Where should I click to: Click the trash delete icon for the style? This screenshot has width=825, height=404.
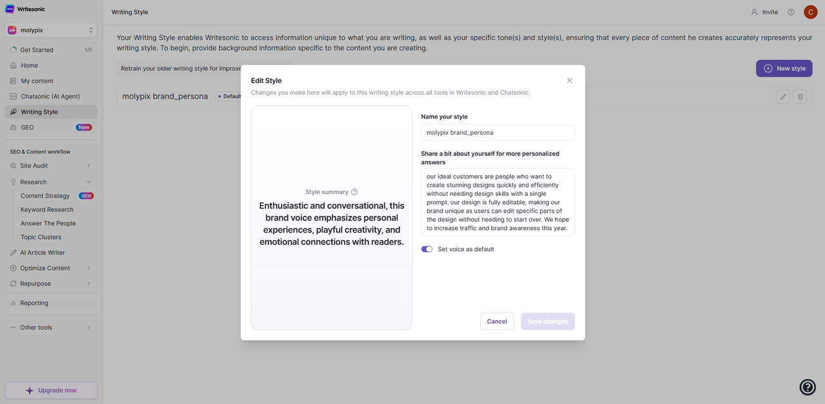tap(800, 97)
